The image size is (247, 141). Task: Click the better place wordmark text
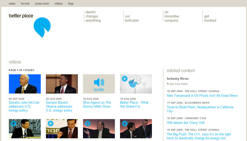tap(21, 16)
